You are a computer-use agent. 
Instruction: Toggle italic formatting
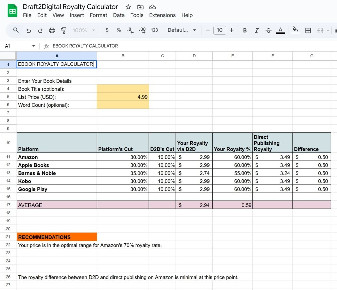tap(256, 30)
